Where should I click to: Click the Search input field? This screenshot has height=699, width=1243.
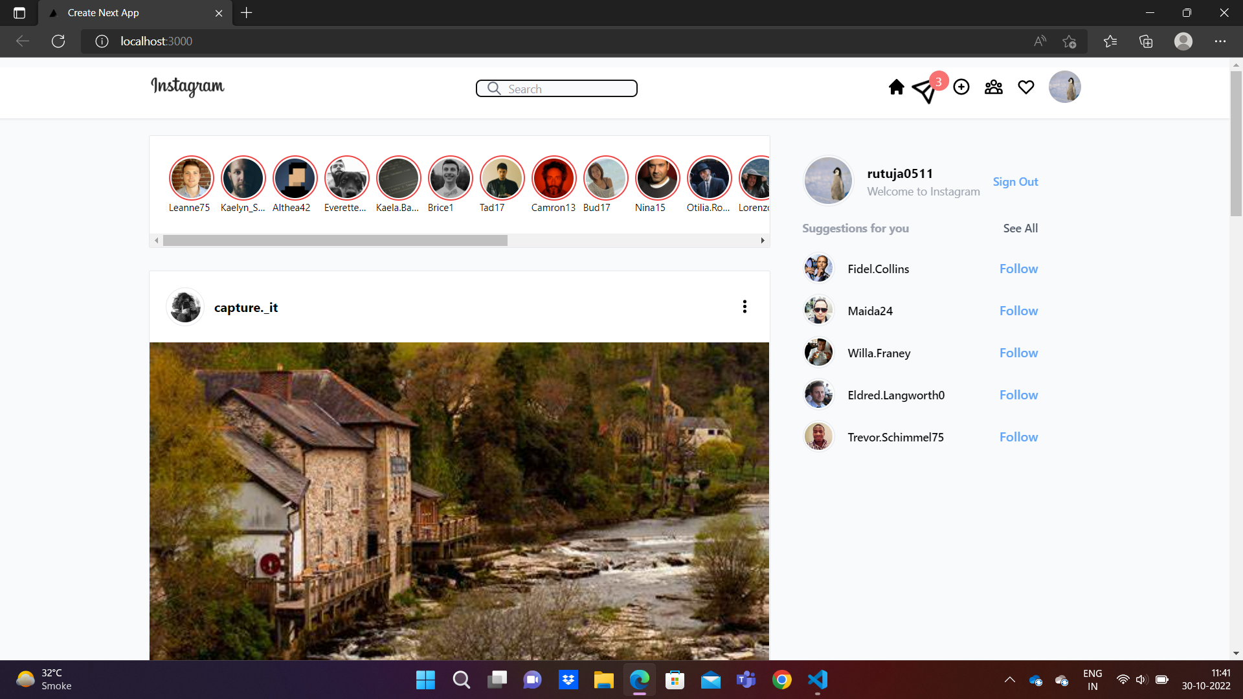tap(563, 88)
